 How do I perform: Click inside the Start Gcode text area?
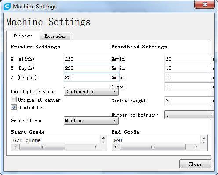pos(56,140)
